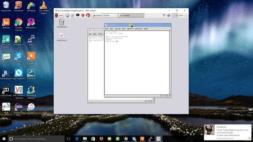The width and height of the screenshot is (253, 142).
Task: Launch Firefox from taskbar
Action: coord(101,139)
